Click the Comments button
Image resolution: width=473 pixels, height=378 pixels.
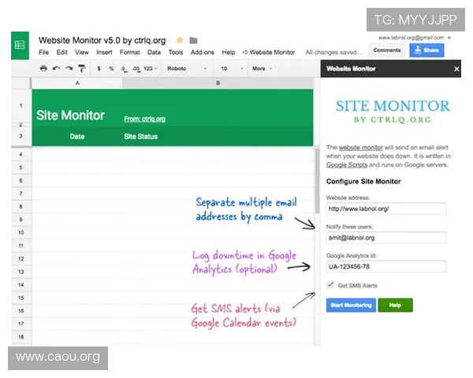point(387,50)
